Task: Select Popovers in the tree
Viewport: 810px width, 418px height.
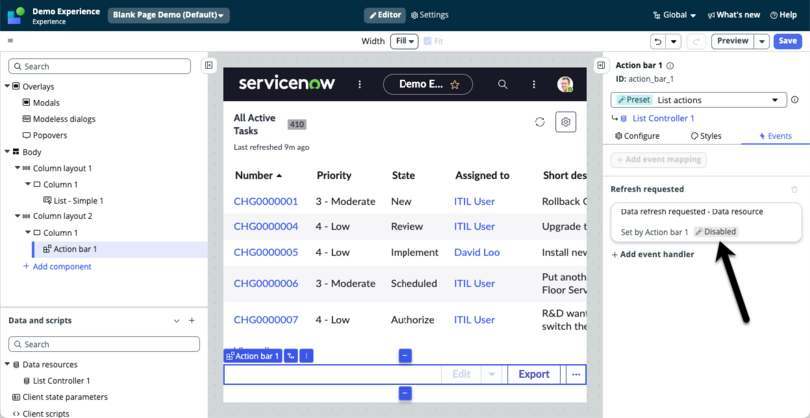Action: click(x=44, y=136)
